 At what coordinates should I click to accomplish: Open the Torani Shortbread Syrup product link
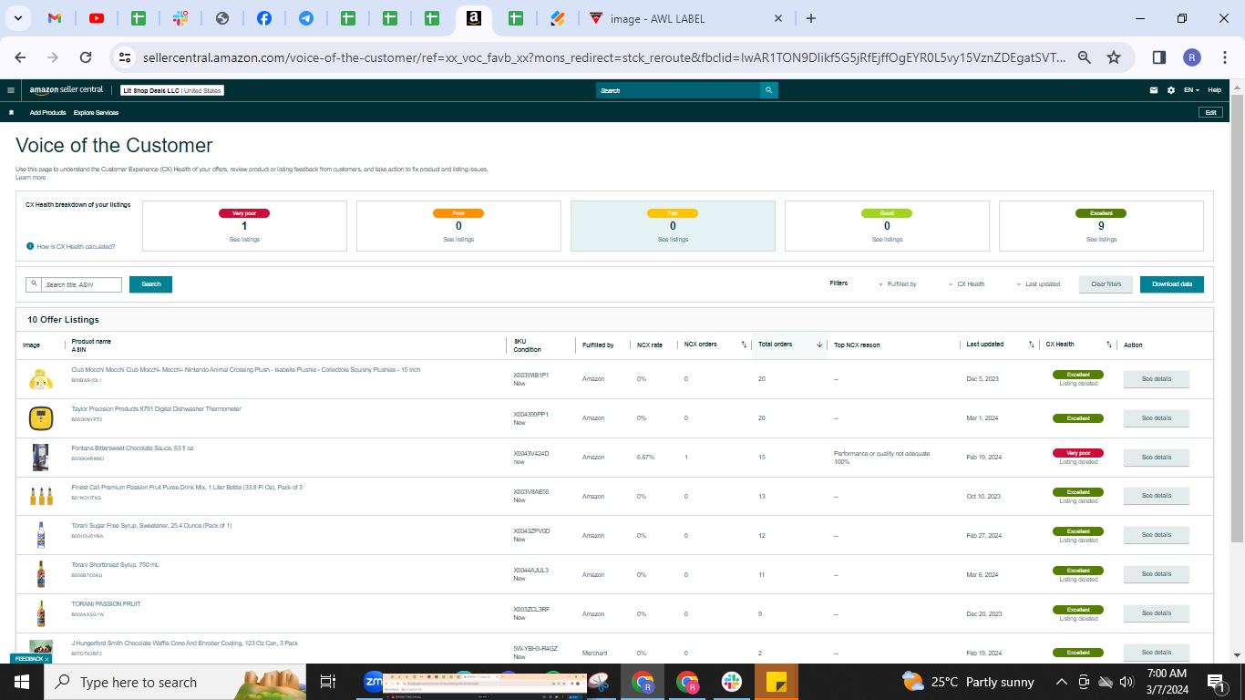coord(115,565)
